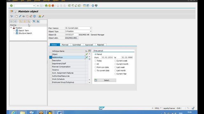Click the to date field 31.12.9999
The height and width of the screenshot is (114, 204).
coord(127,57)
